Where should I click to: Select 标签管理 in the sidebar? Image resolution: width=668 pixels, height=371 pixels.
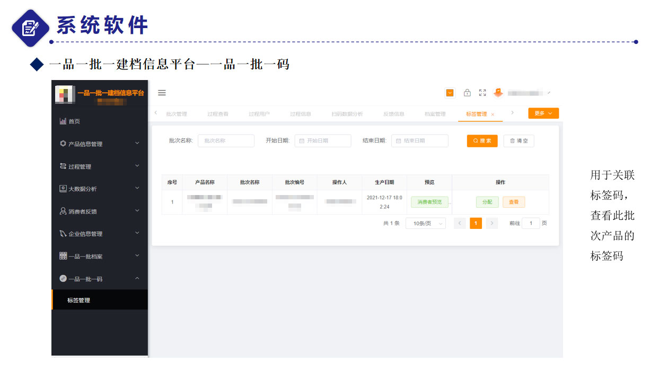(x=79, y=301)
